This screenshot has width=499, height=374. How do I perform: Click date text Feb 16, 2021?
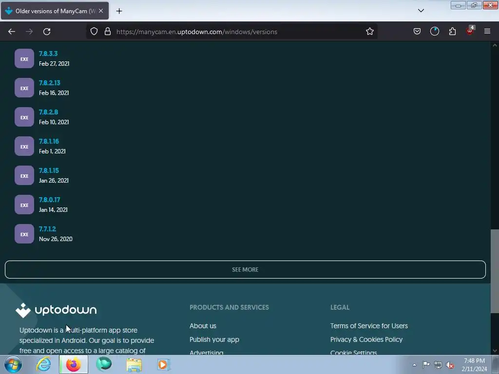tap(54, 93)
